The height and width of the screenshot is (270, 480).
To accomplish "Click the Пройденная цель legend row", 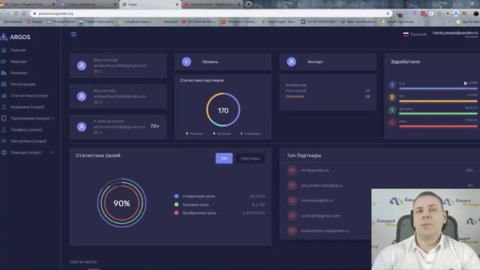I will tap(220, 213).
